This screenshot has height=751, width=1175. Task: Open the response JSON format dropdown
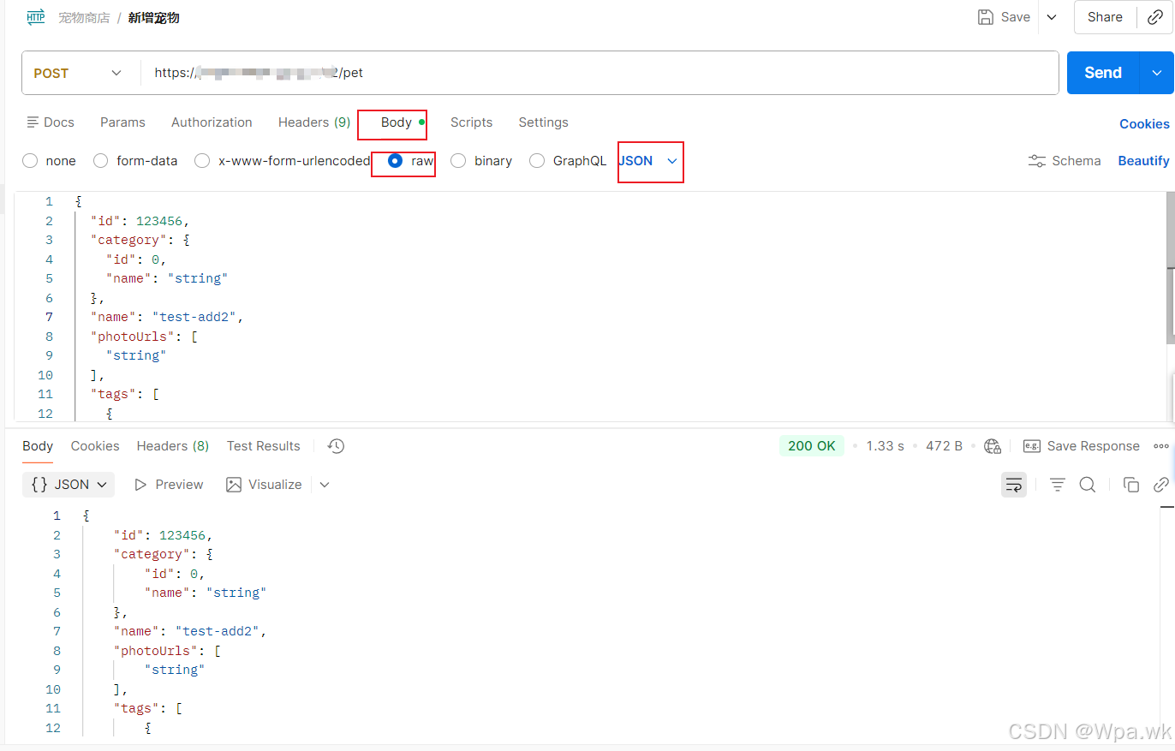69,485
